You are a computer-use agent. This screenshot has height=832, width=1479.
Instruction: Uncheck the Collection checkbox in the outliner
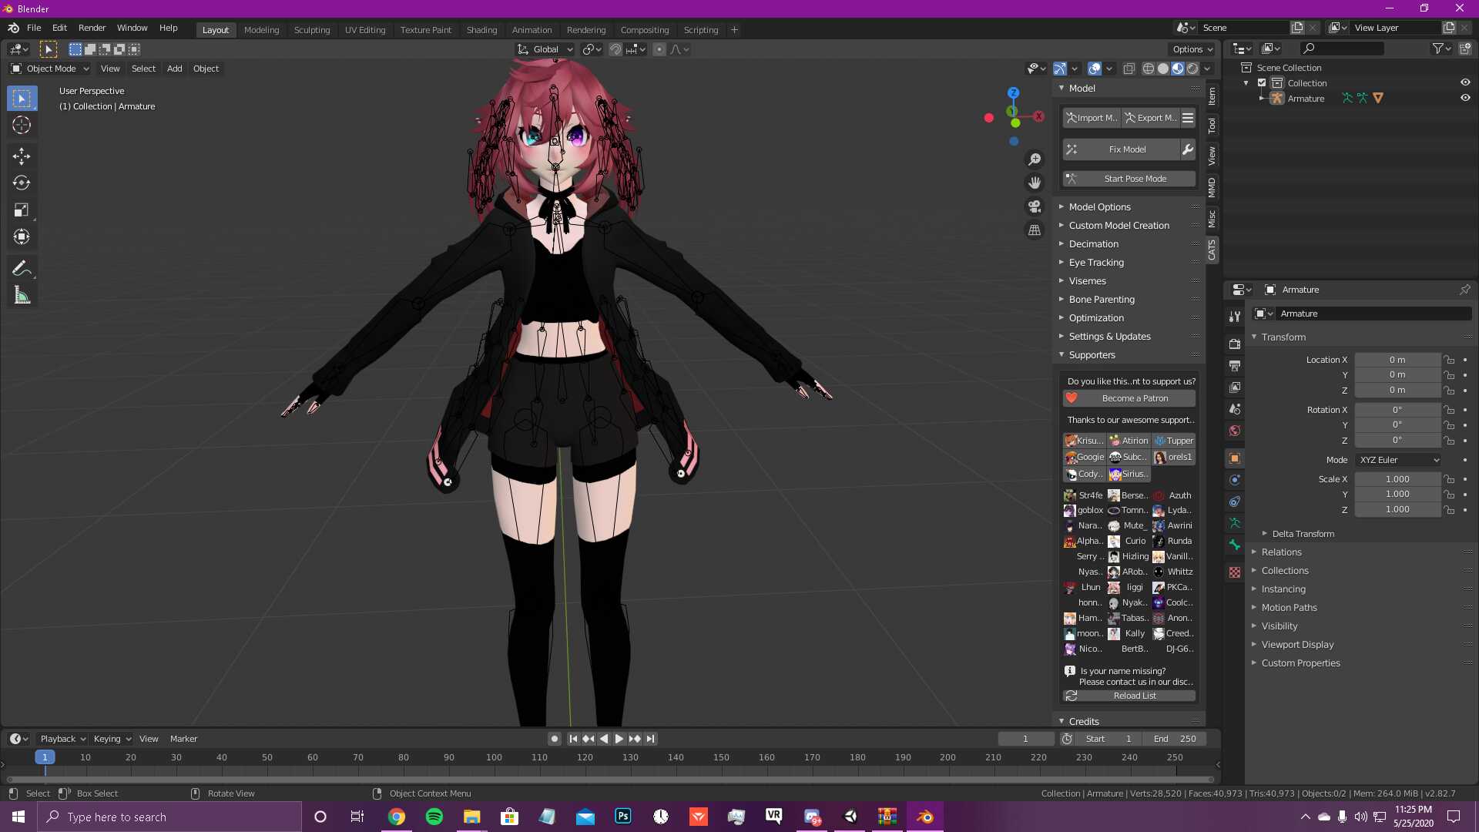click(x=1262, y=83)
